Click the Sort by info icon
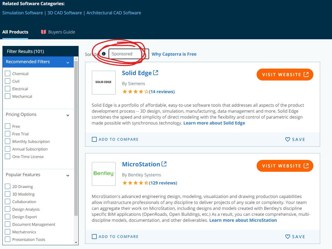This screenshot has height=249, width=332. 104,54
